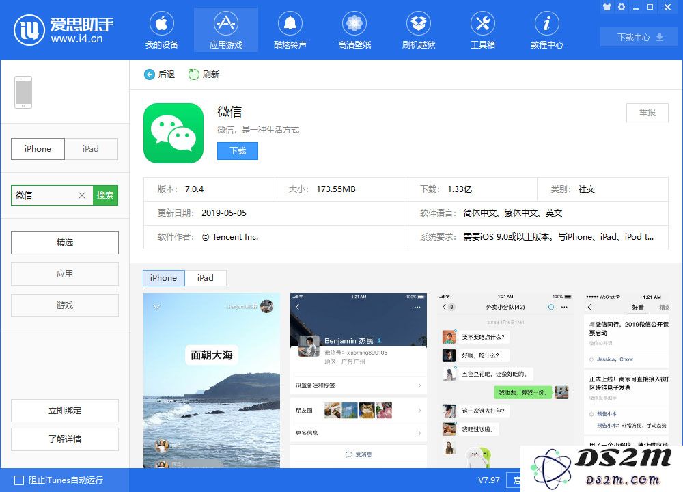Click the version label V7.97 in status bar

489,480
